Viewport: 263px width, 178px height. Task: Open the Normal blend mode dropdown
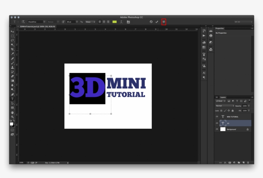(225, 106)
